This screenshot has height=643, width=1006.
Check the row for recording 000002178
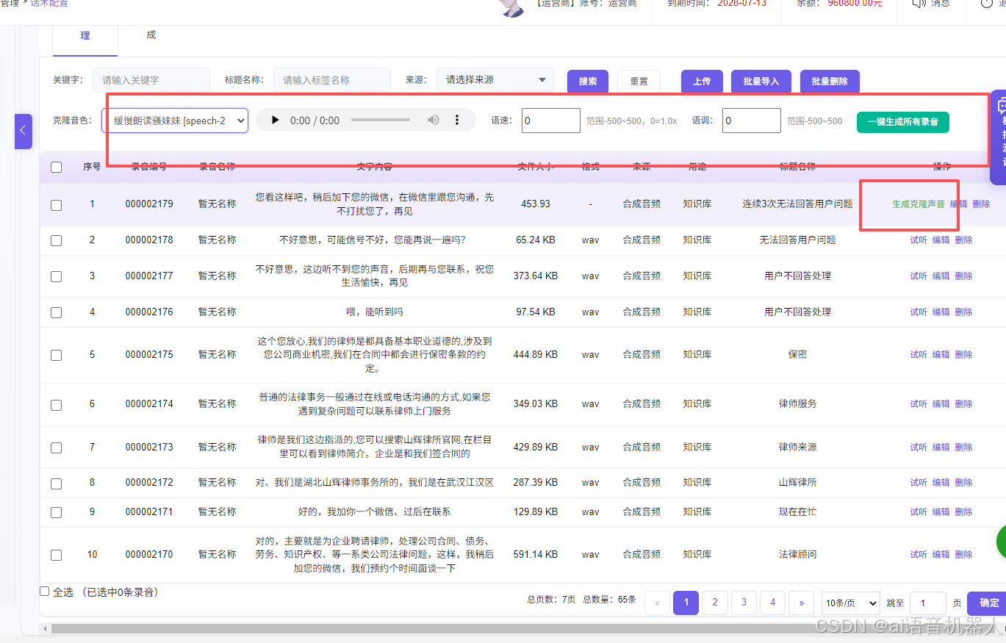pos(57,240)
